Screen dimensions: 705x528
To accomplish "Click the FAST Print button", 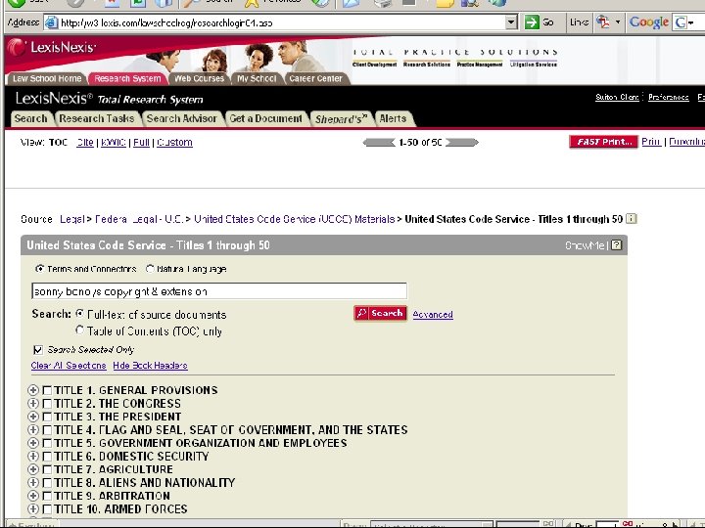I will pyautogui.click(x=603, y=142).
